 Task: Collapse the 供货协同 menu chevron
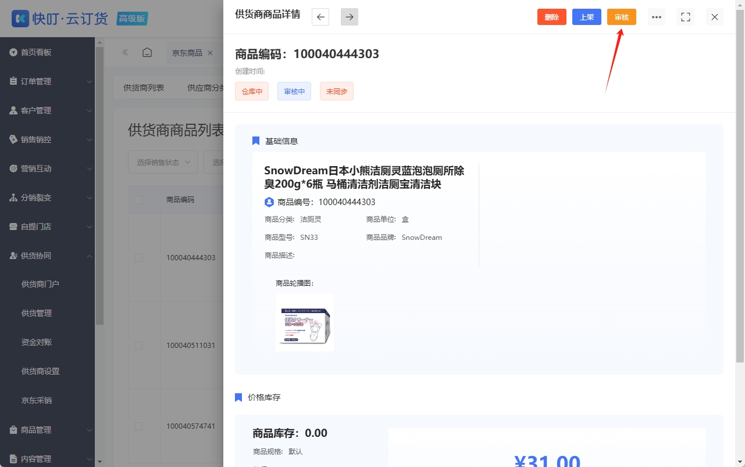(90, 256)
